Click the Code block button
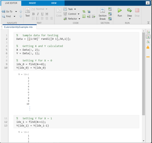 [x=59, y=12]
